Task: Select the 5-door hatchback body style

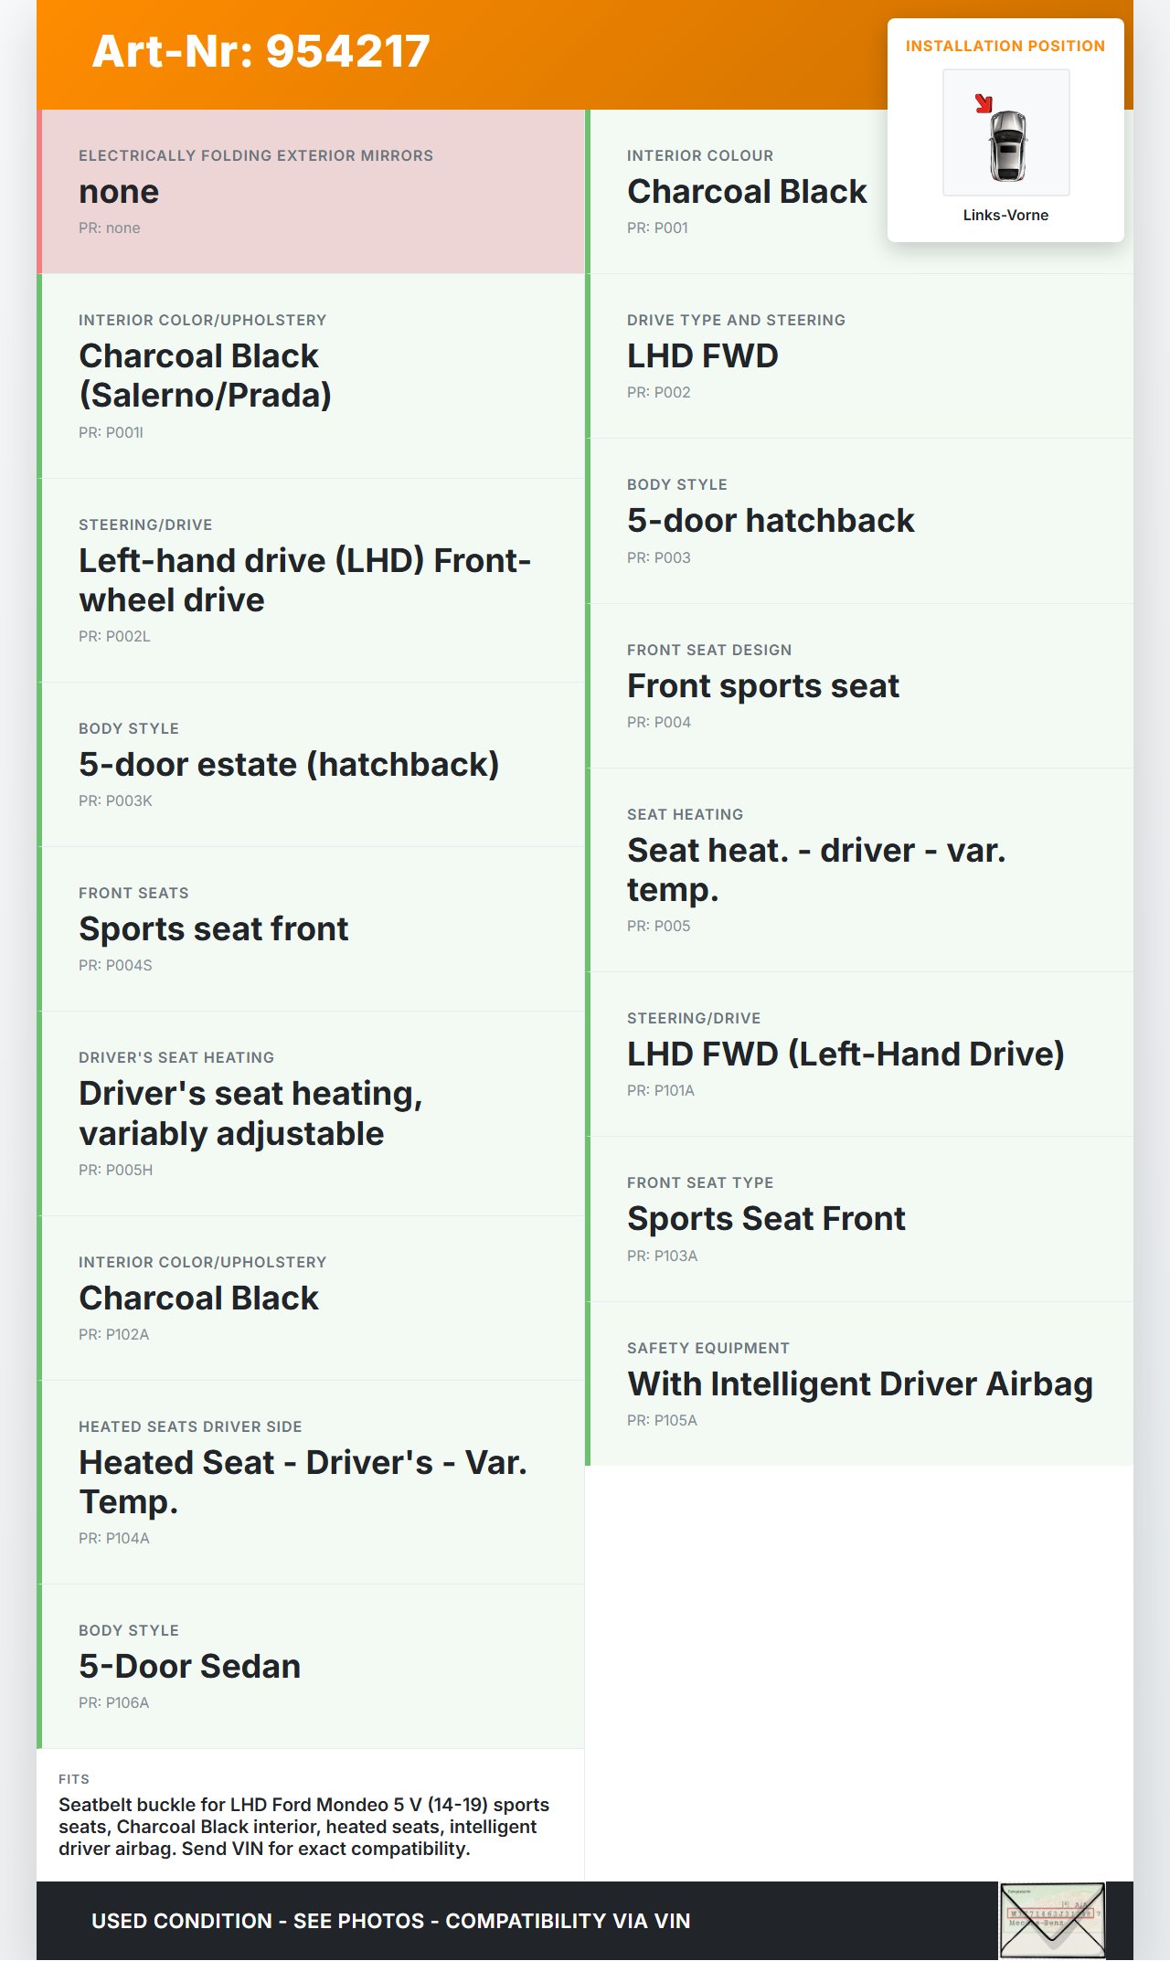Action: (x=770, y=521)
